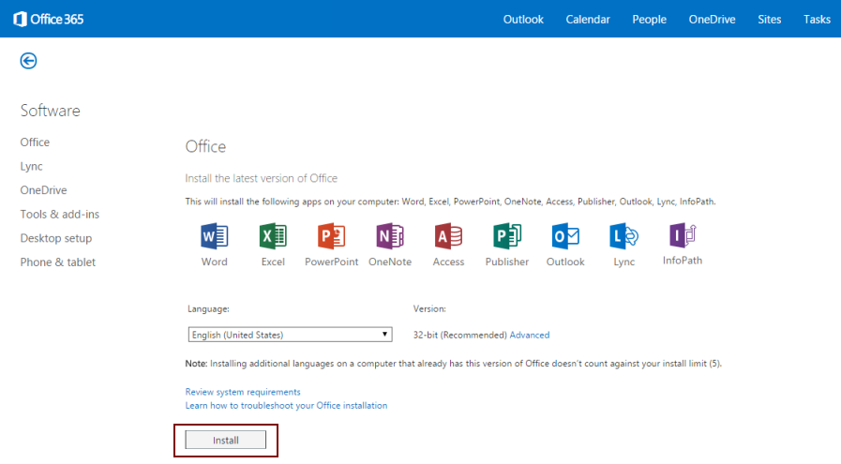Screen dimensions: 841x464
Task: Click the Access label under its icon
Action: [x=448, y=262]
